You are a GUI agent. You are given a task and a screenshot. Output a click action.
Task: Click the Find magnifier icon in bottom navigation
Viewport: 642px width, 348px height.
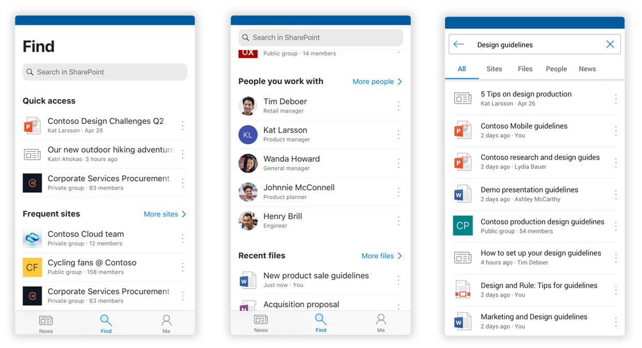106,320
